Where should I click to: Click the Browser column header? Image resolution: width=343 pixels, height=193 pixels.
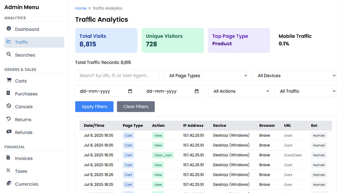267,126
